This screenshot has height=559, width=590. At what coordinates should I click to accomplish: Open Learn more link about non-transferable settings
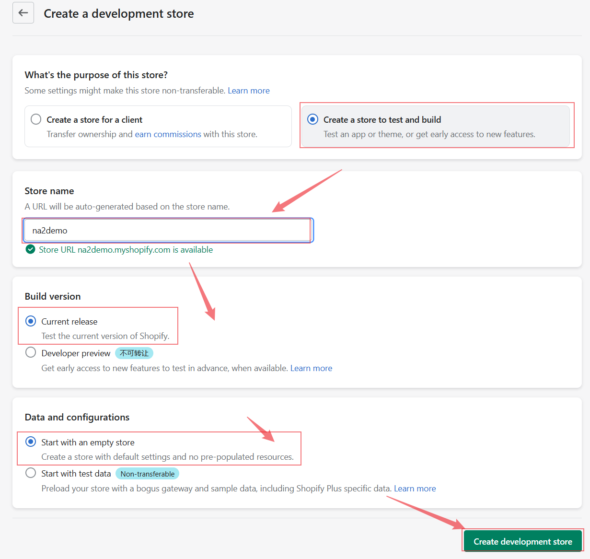tap(249, 91)
